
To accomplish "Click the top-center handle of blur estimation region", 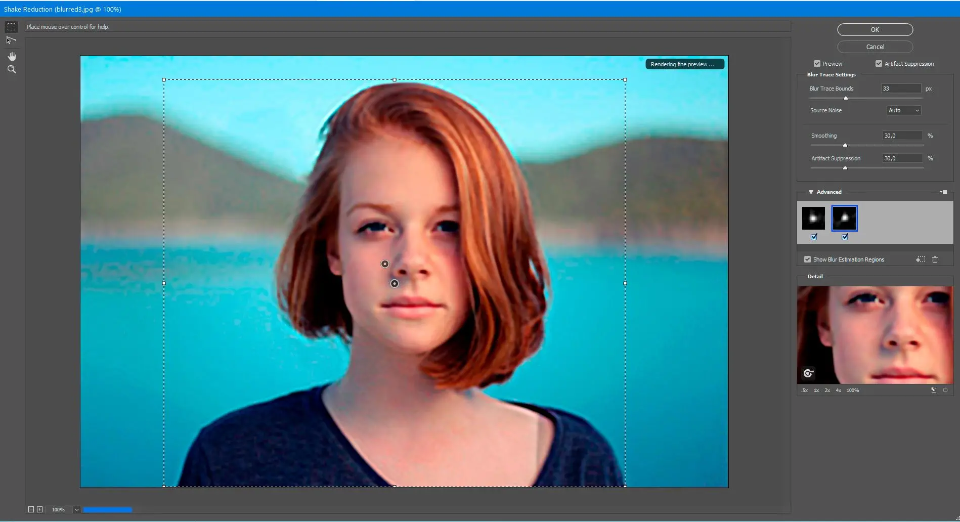I will 395,79.
